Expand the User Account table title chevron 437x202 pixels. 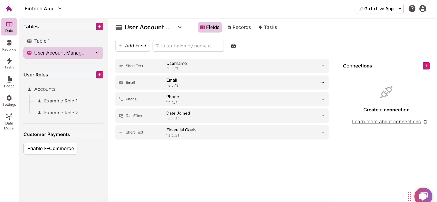click(179, 27)
